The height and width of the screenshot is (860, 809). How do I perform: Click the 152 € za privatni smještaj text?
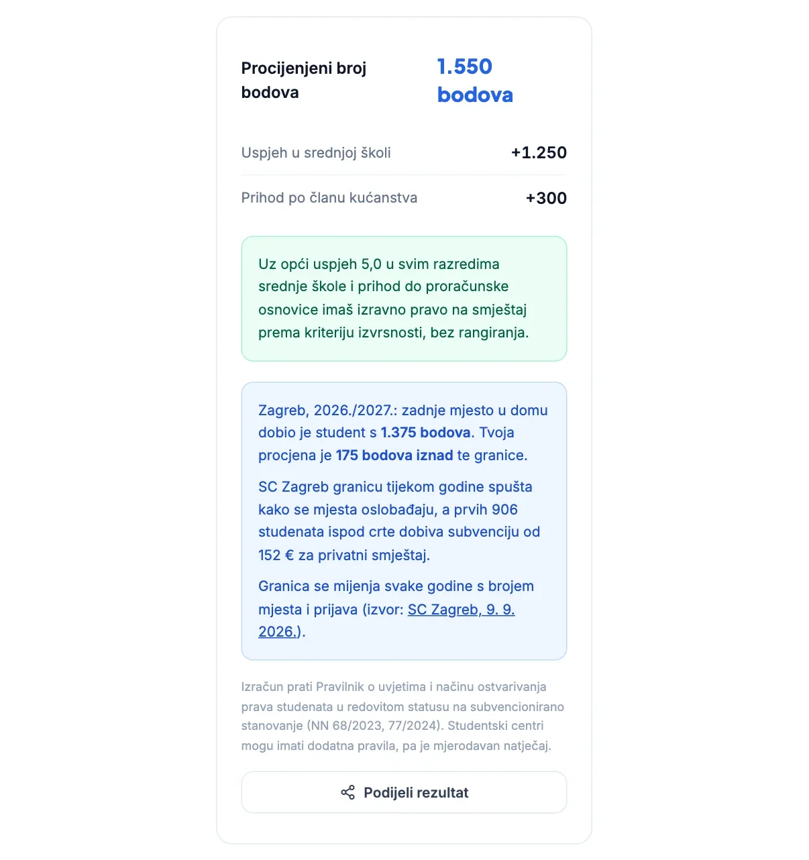click(x=344, y=555)
